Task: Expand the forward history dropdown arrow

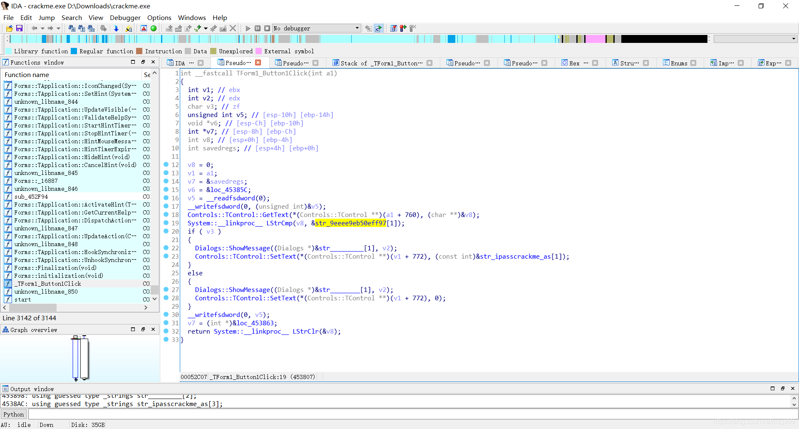Action: [58, 28]
